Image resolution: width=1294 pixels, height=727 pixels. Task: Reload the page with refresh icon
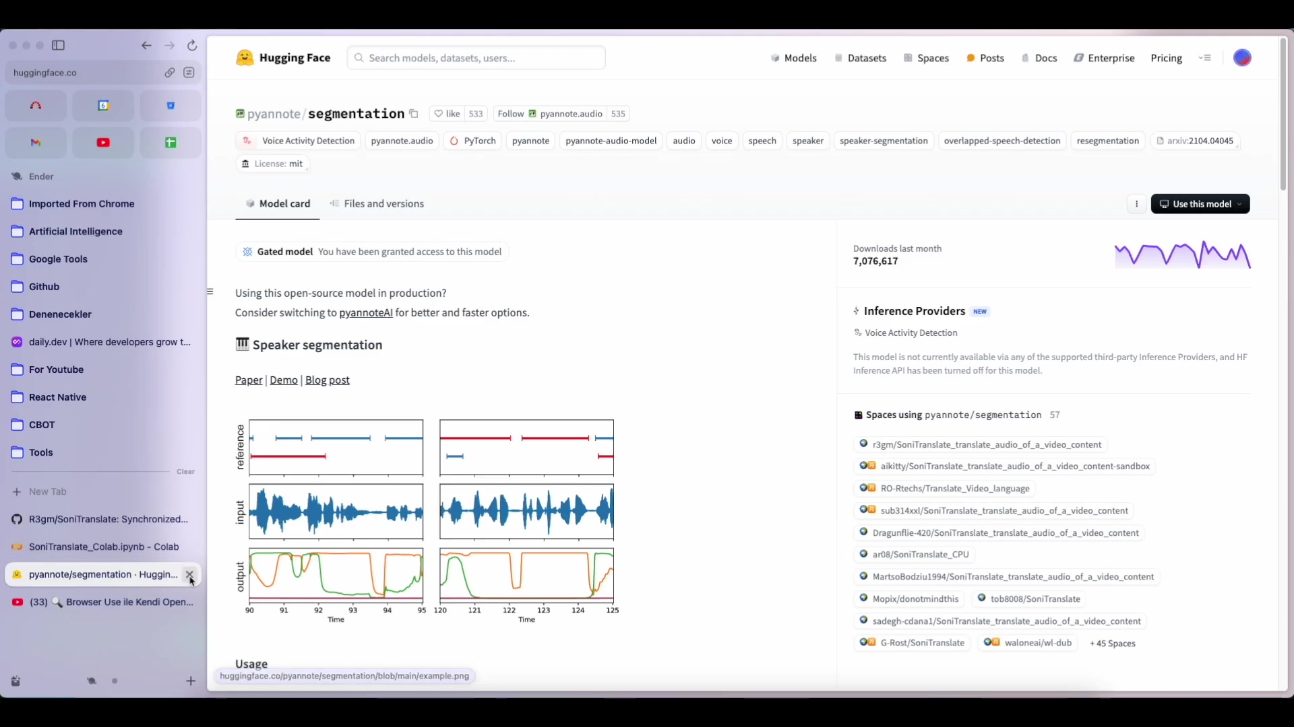[192, 45]
